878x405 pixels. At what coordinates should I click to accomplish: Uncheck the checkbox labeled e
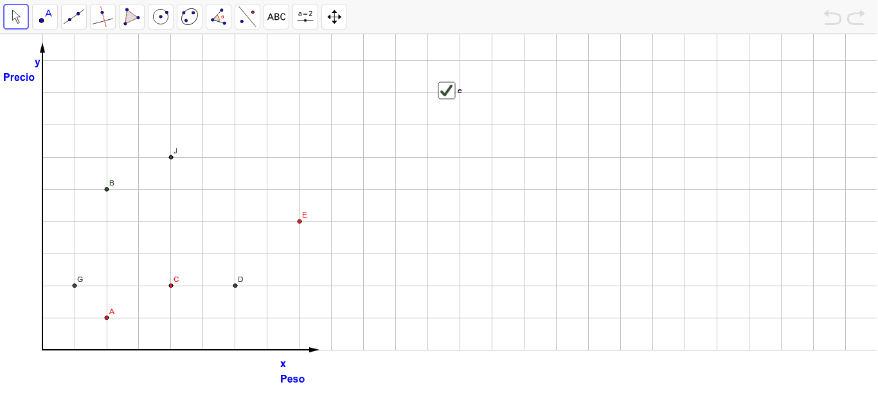[x=447, y=90]
